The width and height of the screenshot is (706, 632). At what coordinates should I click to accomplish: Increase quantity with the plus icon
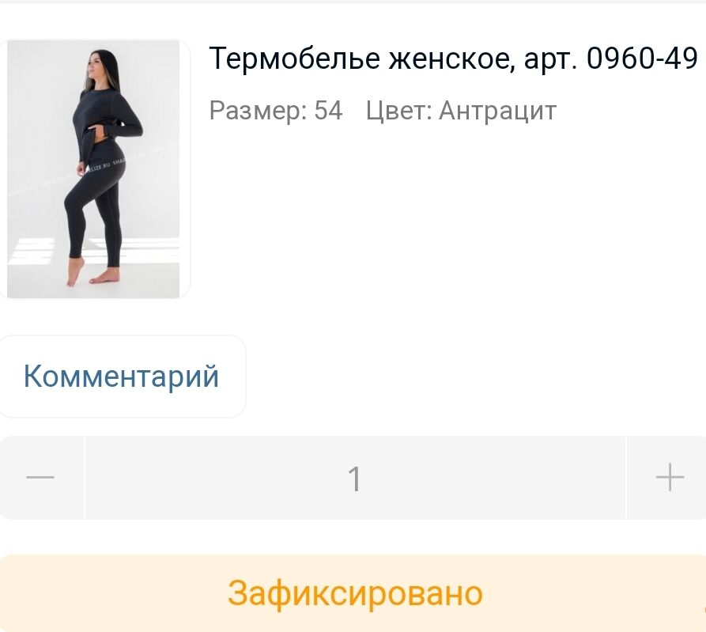[669, 477]
